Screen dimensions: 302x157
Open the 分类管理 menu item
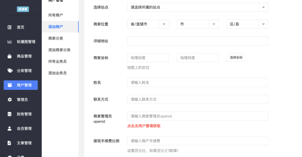[x=21, y=71]
